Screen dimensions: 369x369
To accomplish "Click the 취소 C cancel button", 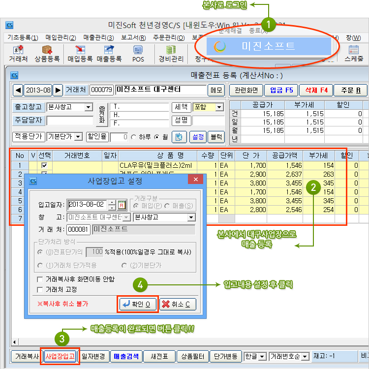I will (x=178, y=304).
